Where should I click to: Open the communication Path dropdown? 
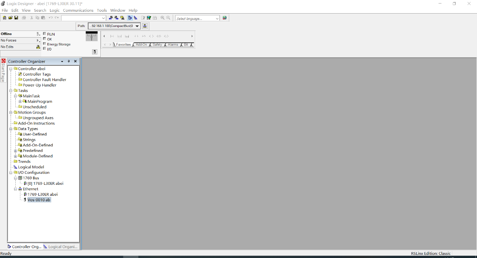(x=137, y=26)
